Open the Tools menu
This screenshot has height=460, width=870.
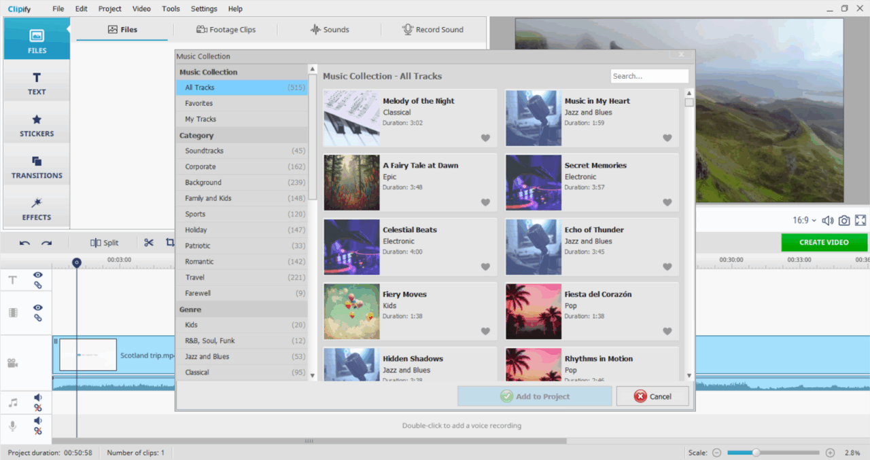(171, 8)
